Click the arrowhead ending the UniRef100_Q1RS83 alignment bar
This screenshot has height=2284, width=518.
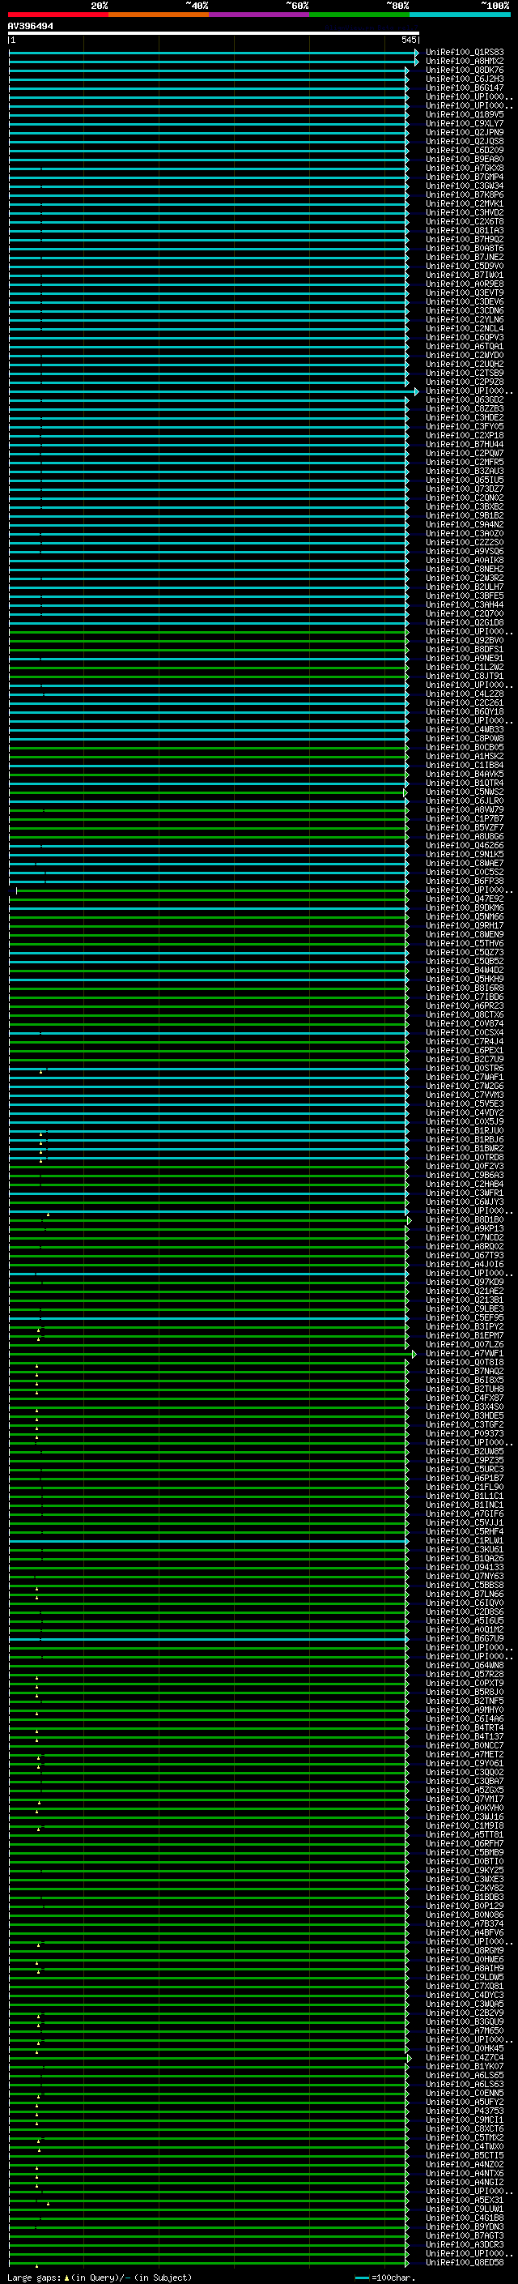(x=416, y=53)
